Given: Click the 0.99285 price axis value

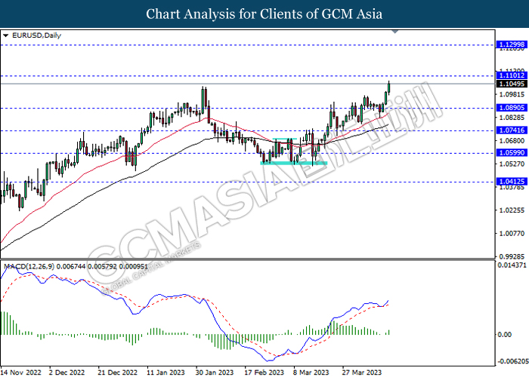Looking at the screenshot, I should [x=512, y=256].
